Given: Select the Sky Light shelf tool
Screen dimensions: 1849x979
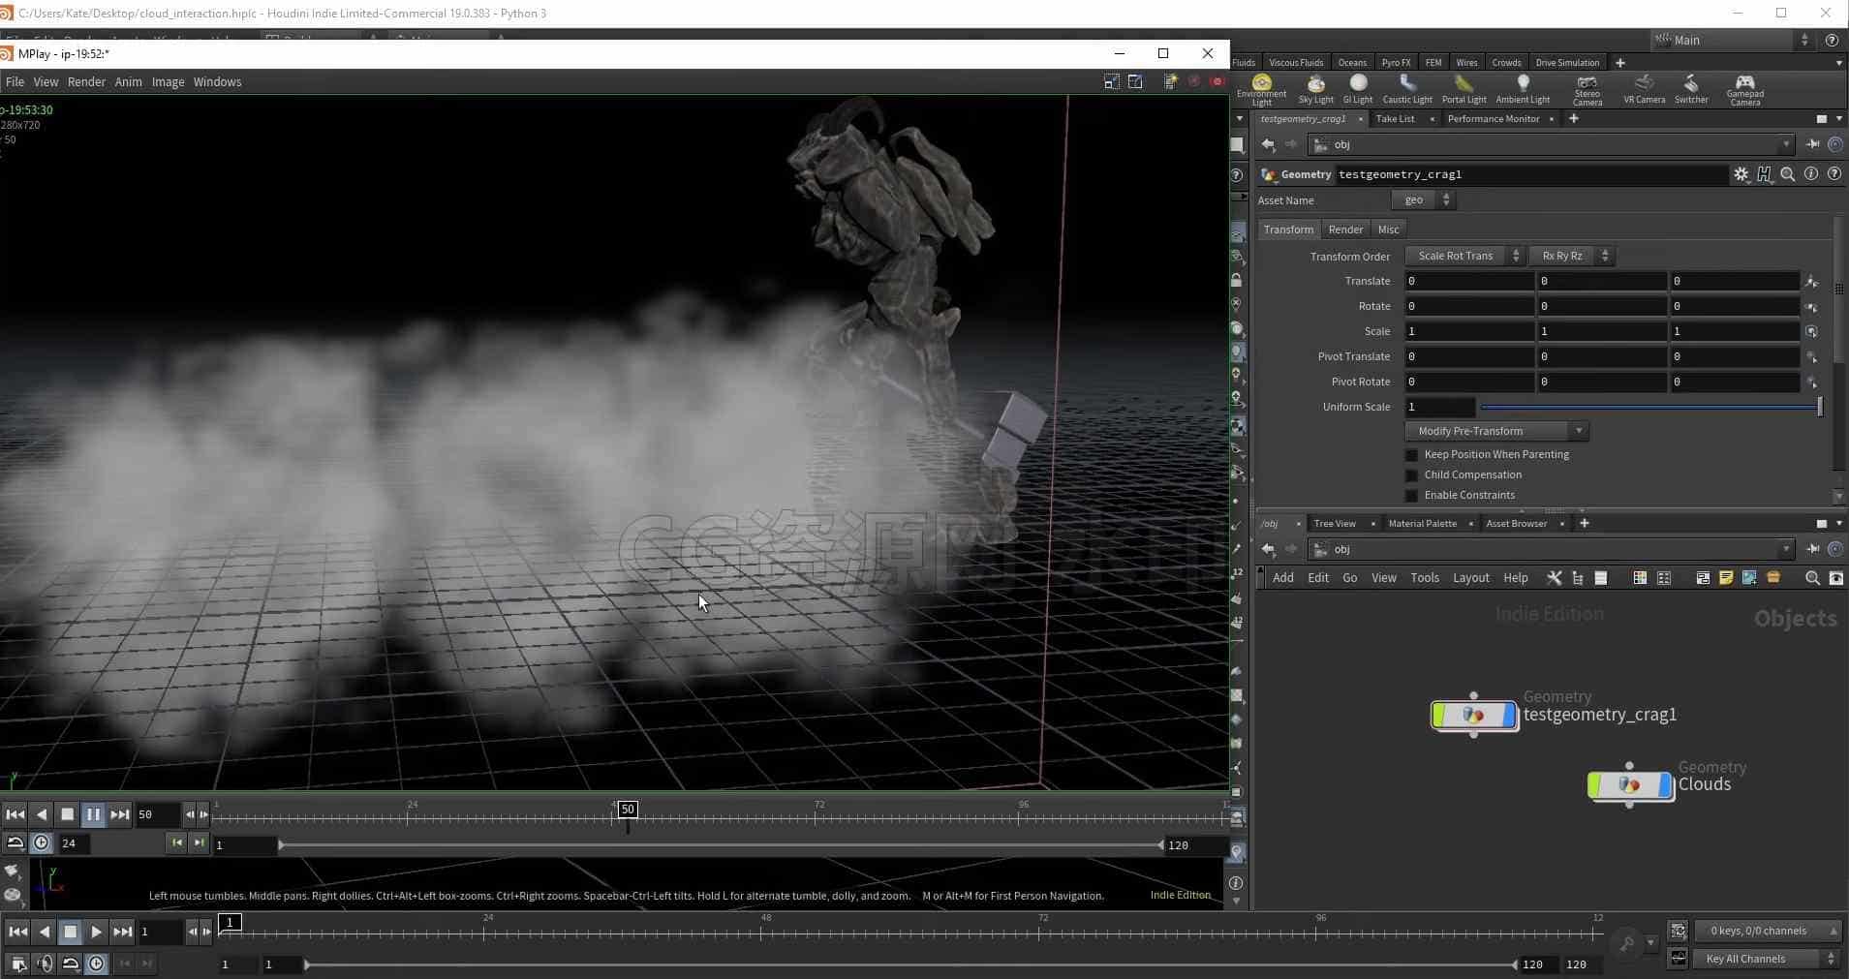Looking at the screenshot, I should (1315, 89).
